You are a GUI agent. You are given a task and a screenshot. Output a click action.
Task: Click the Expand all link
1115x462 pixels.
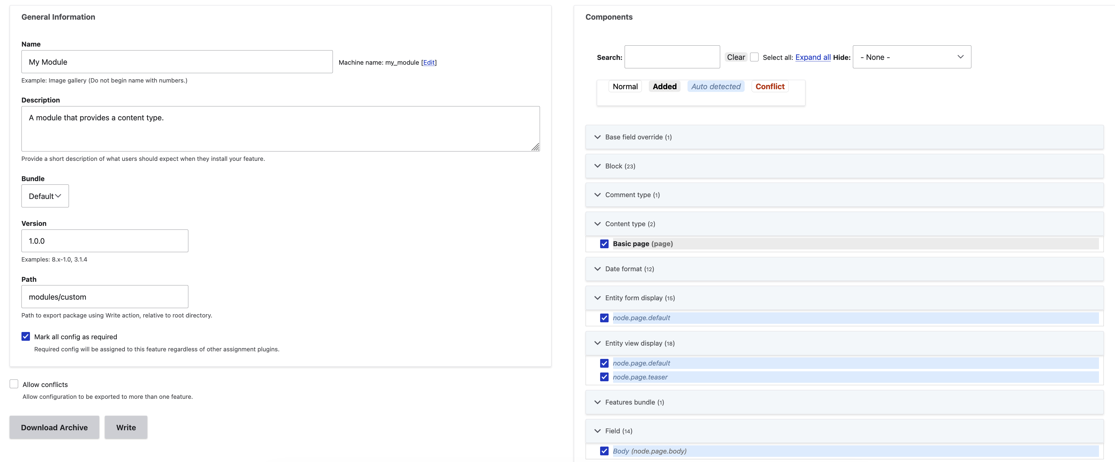813,57
